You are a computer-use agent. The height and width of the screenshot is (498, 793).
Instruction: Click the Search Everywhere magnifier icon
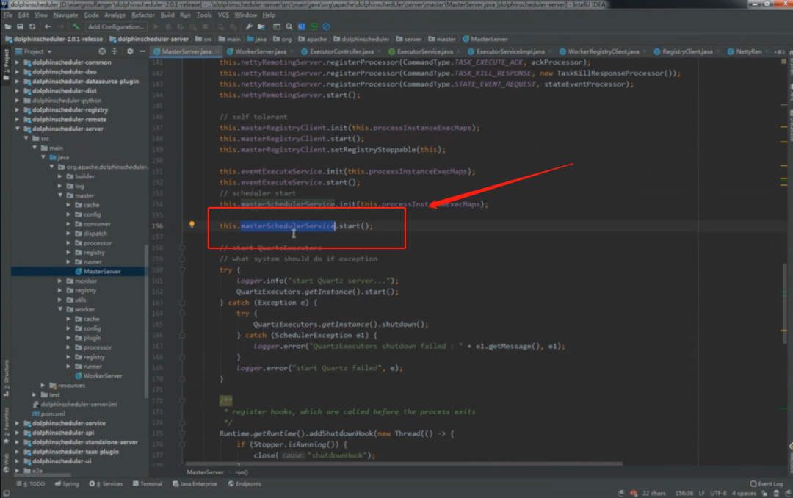(289, 27)
